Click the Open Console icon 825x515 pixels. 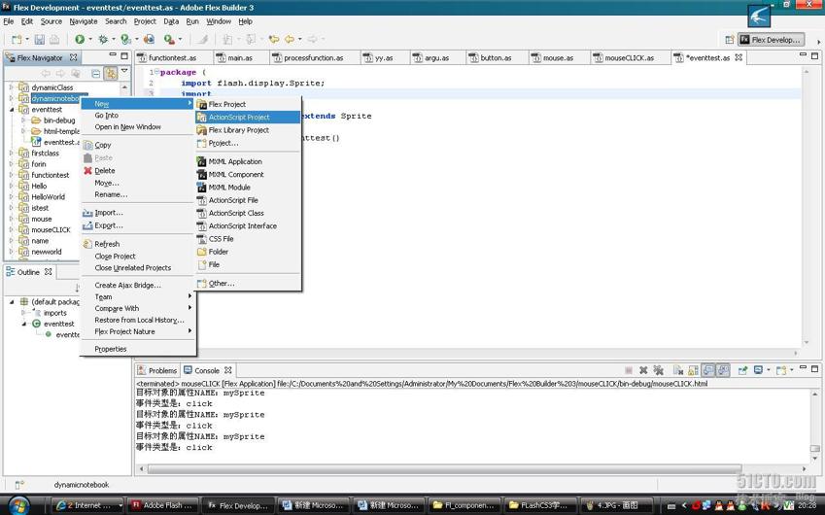coord(780,370)
